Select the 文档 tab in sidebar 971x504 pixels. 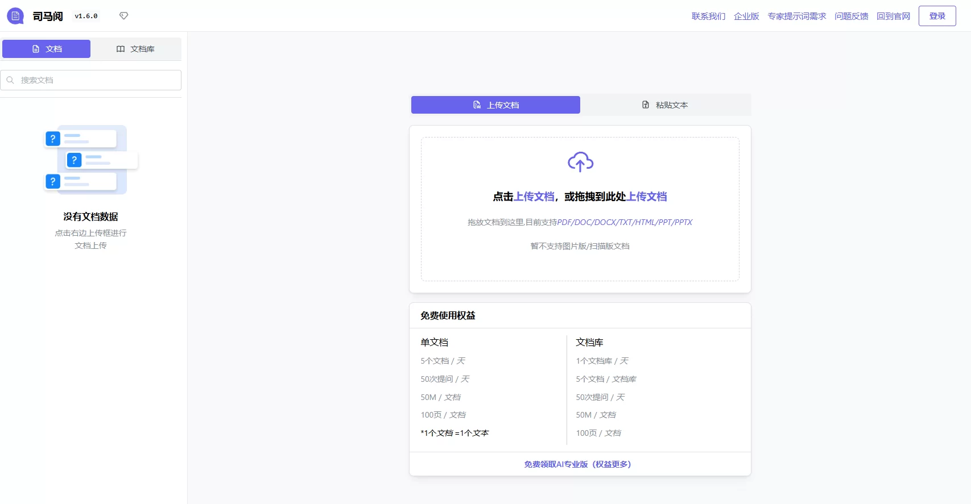tap(47, 49)
